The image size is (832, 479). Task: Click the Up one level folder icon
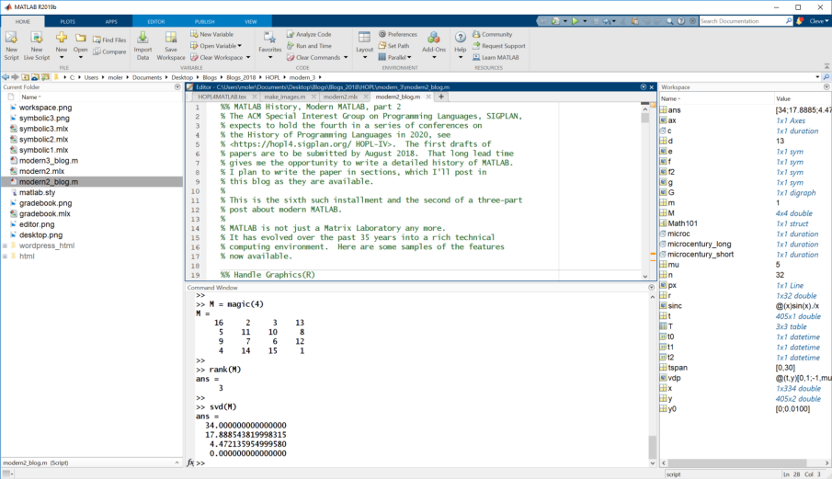25,77
